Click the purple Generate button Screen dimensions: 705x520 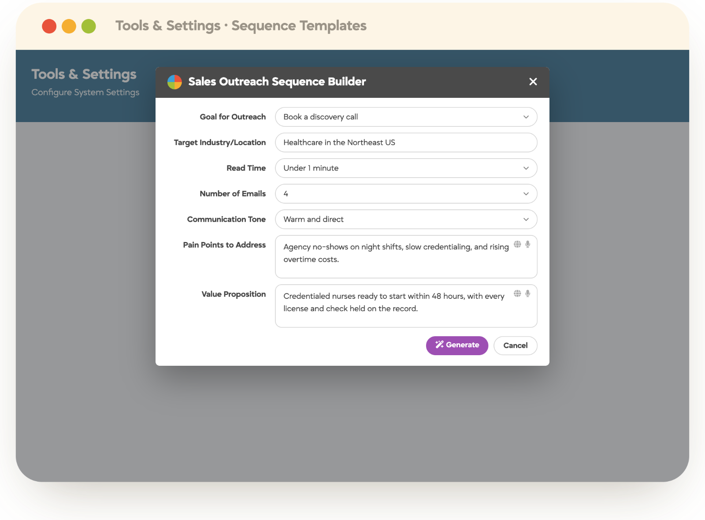click(x=457, y=345)
